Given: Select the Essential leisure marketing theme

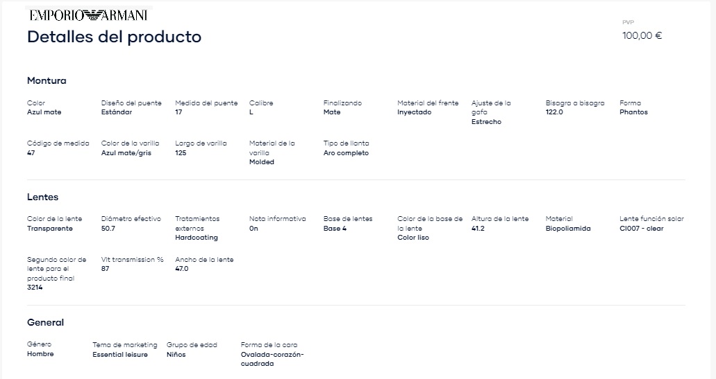Looking at the screenshot, I should coord(119,355).
